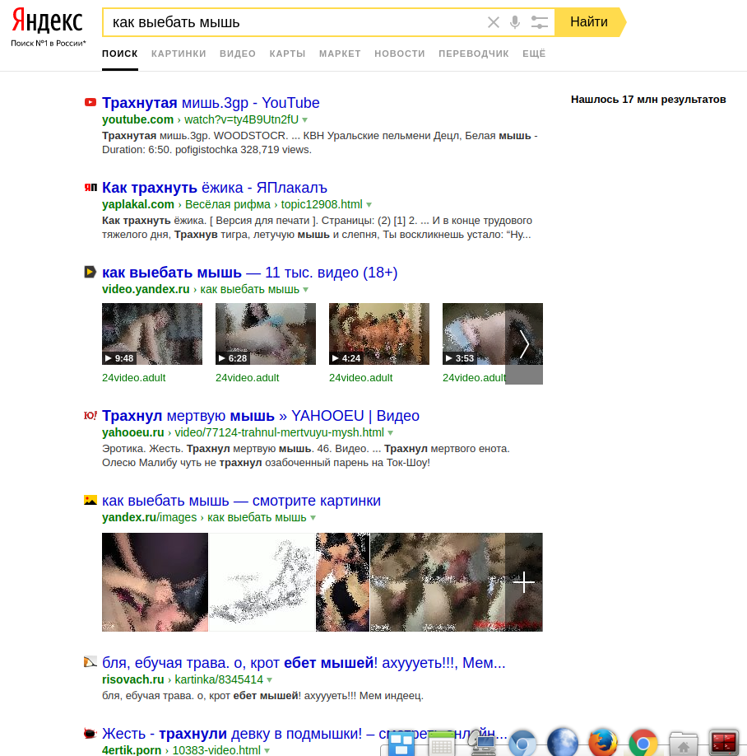Expand dropdown arrow after topic12908.html
Image resolution: width=747 pixels, height=756 pixels.
(x=369, y=205)
